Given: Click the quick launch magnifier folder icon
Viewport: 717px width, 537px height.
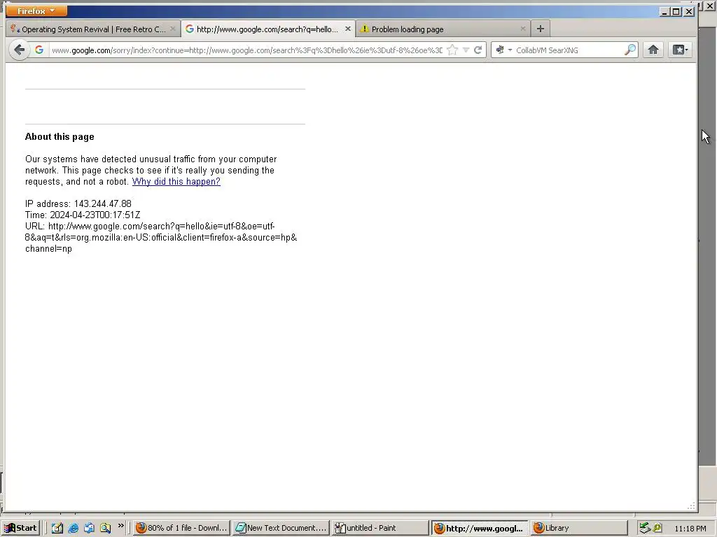Looking at the screenshot, I should pyautogui.click(x=105, y=528).
